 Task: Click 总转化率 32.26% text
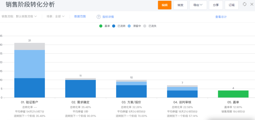[x=131, y=107]
